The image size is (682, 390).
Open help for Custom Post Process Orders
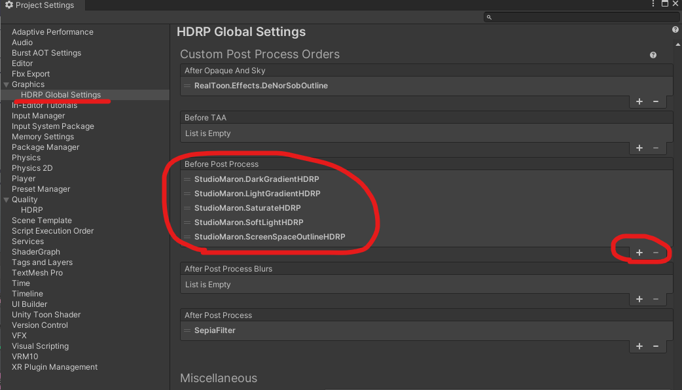point(653,56)
